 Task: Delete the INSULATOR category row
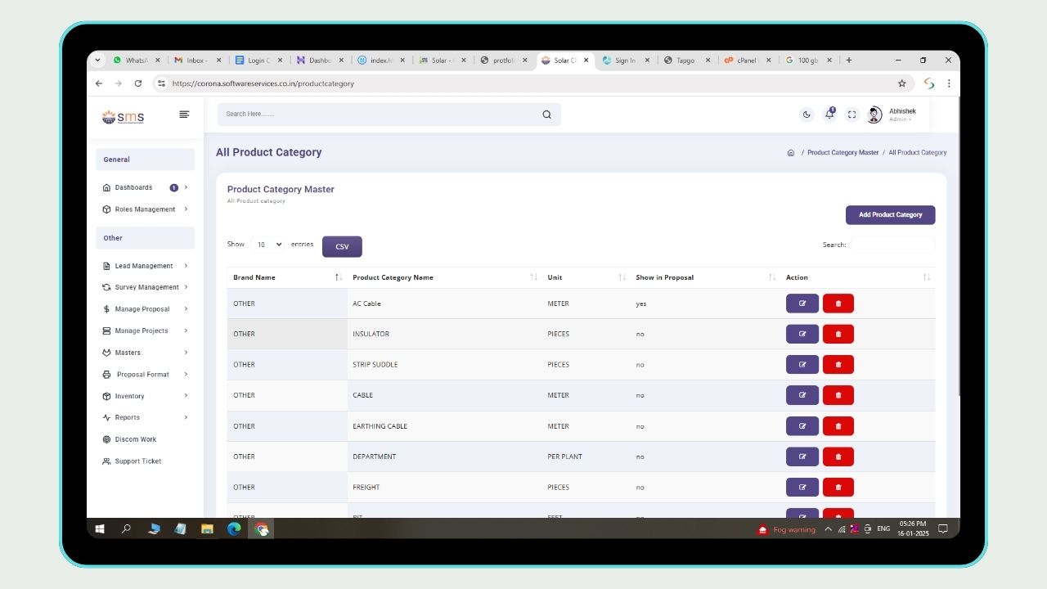(838, 334)
